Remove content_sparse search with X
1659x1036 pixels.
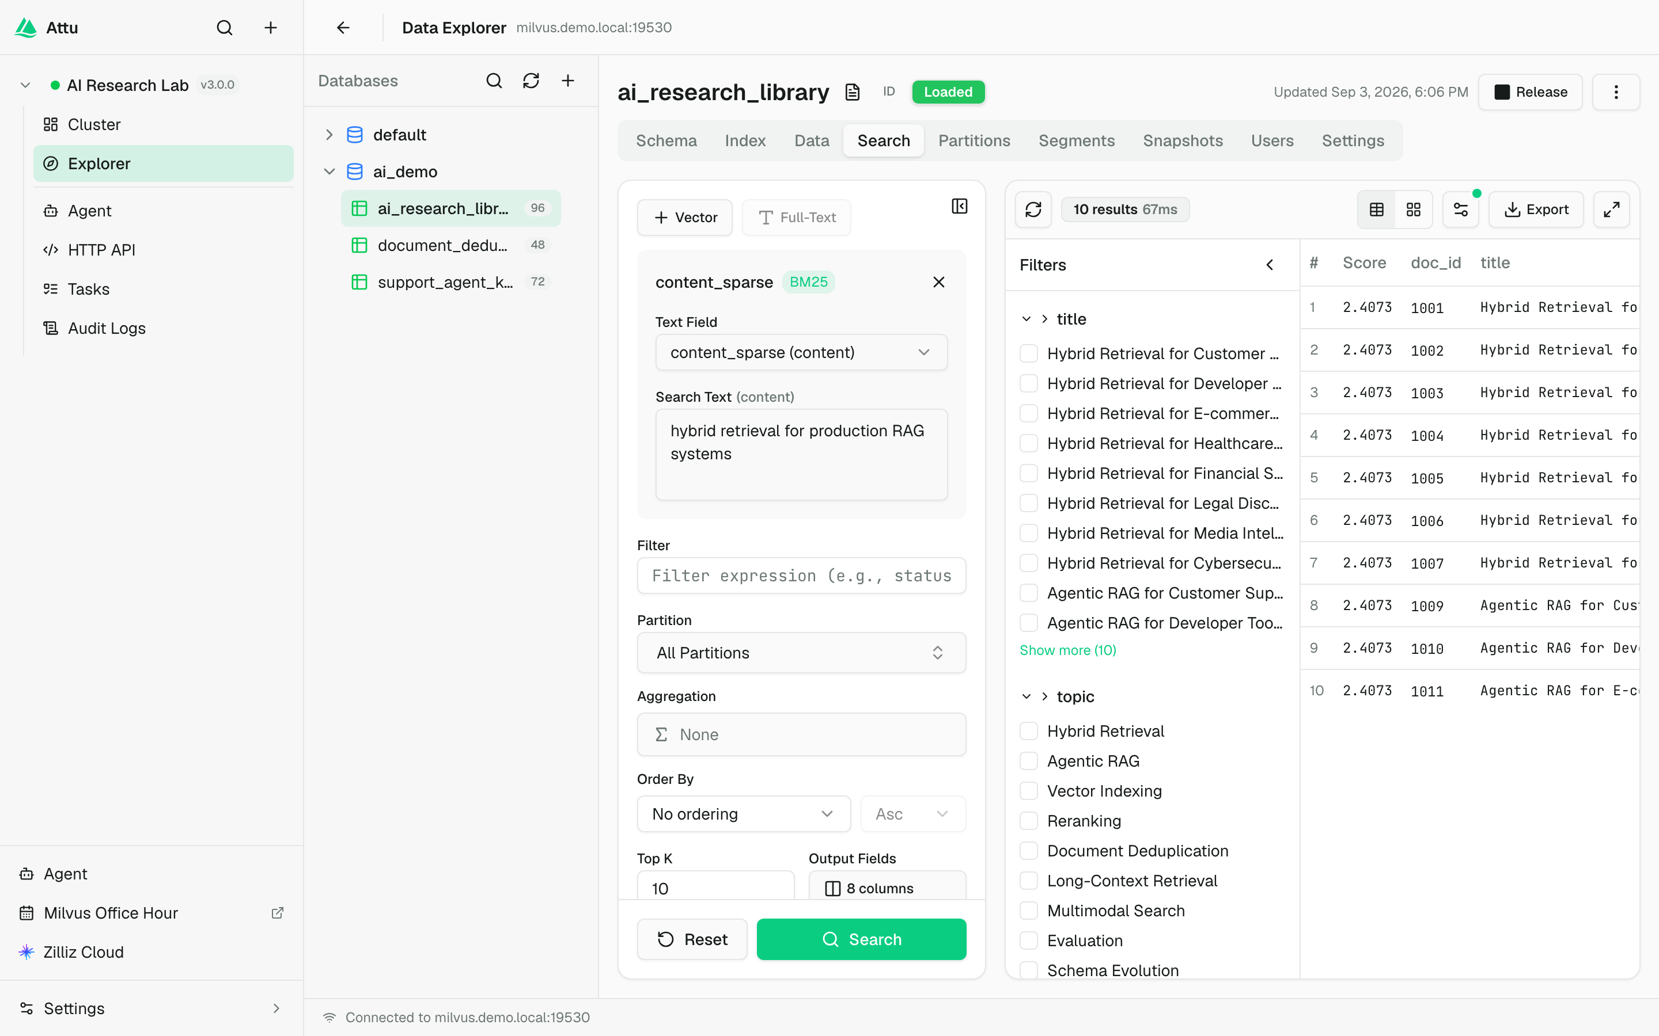tap(939, 282)
